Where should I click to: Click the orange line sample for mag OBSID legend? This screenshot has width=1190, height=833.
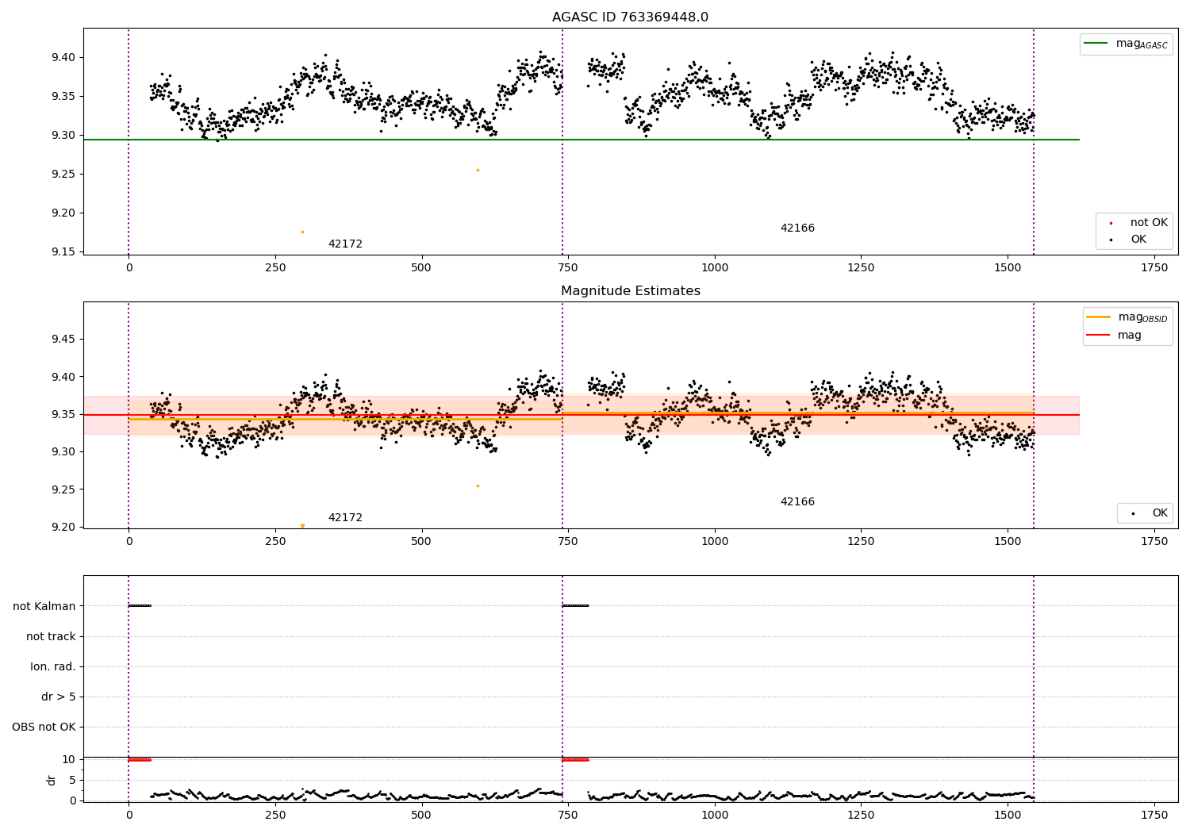1098,317
